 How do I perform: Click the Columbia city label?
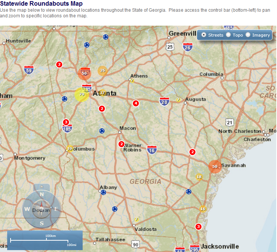(x=211, y=74)
